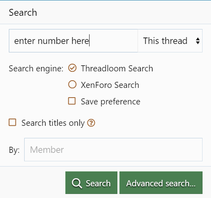Click inside the search keywords text box

(x=73, y=41)
